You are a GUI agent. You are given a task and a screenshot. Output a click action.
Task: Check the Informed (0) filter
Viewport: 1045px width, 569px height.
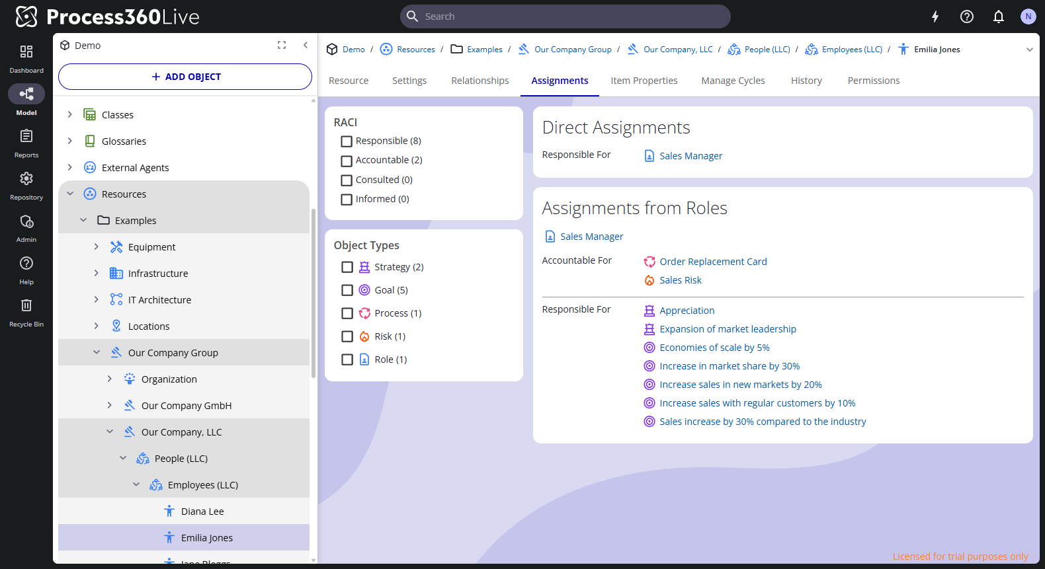(x=347, y=200)
